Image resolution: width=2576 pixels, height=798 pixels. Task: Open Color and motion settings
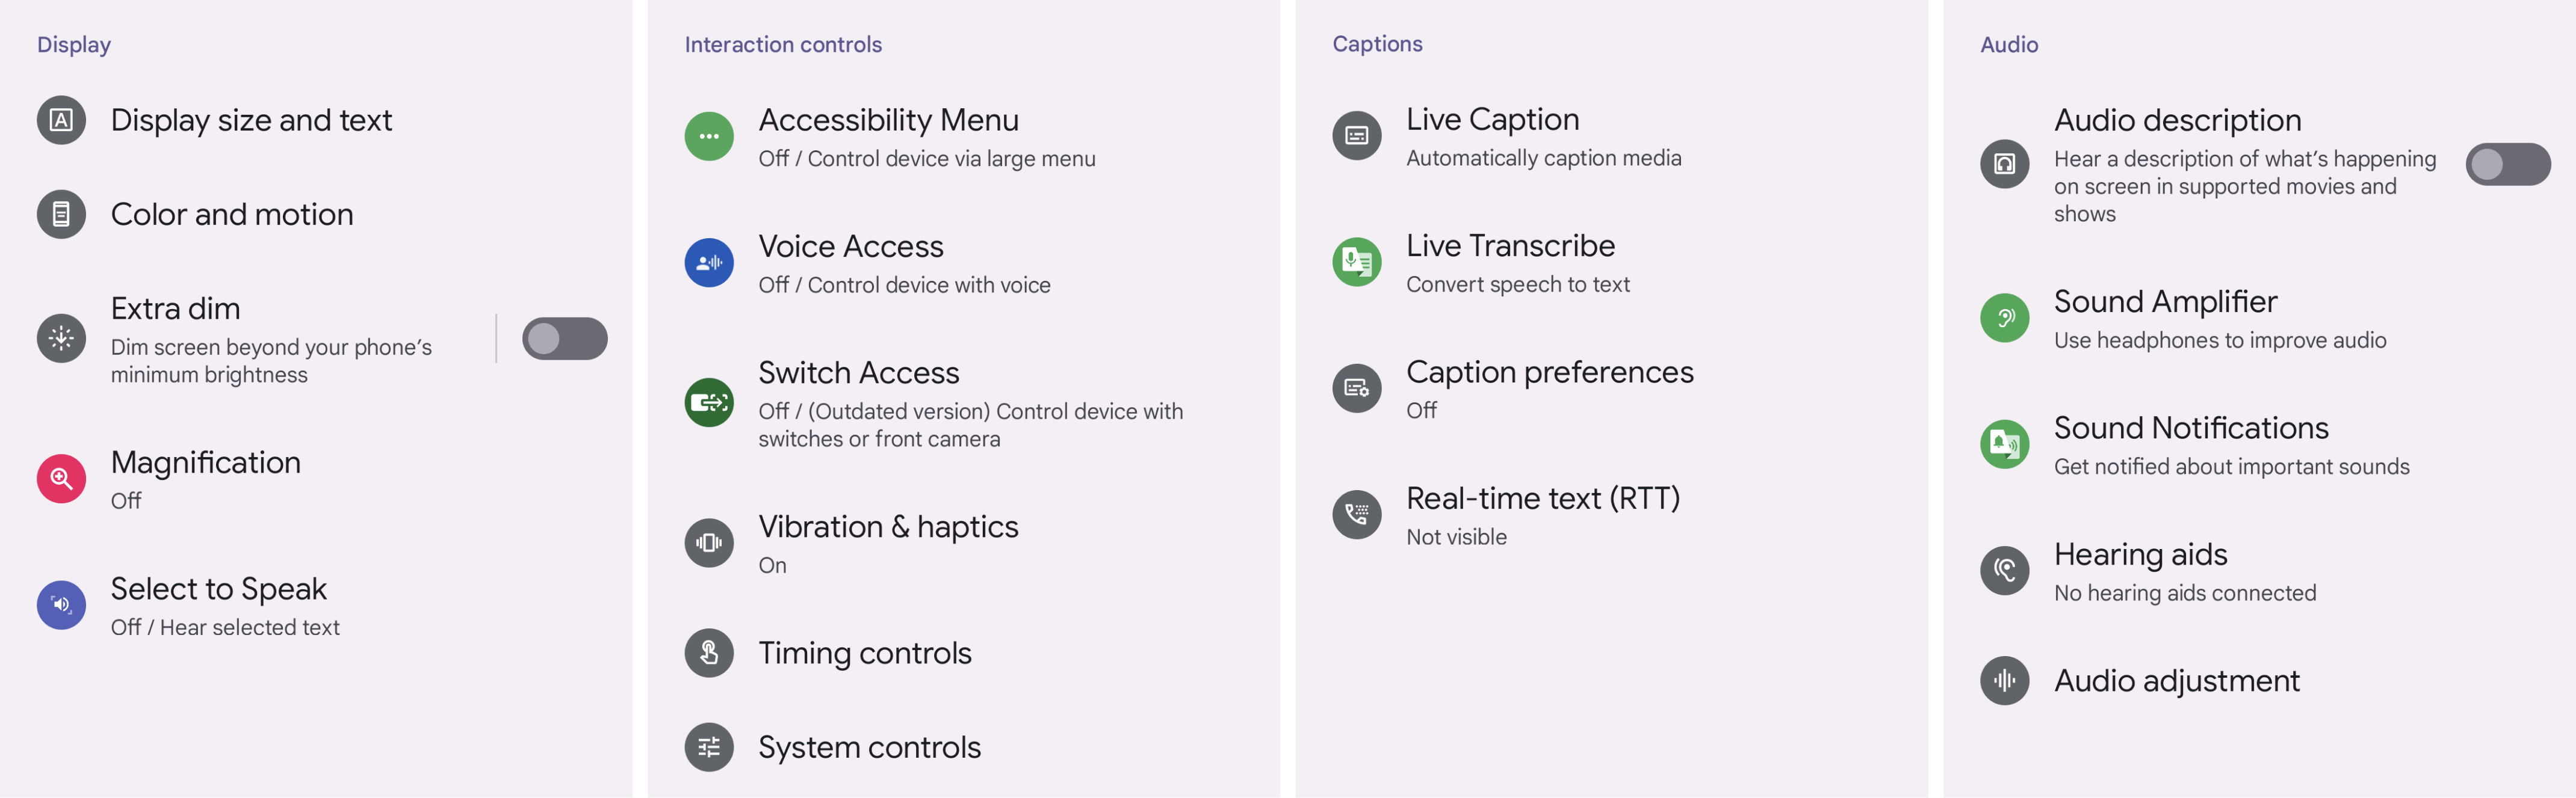(316, 215)
